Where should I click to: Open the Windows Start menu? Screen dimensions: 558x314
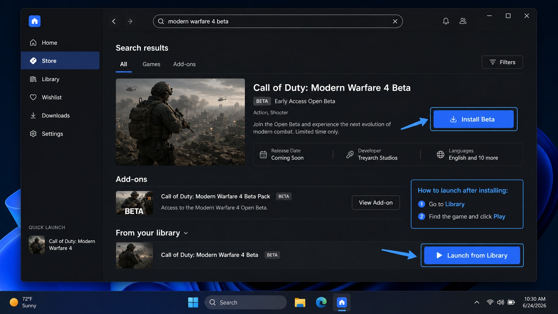[x=193, y=302]
